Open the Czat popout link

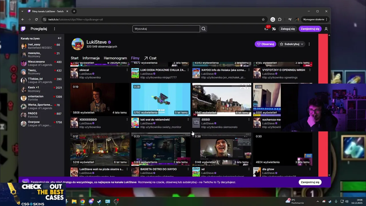click(x=150, y=58)
